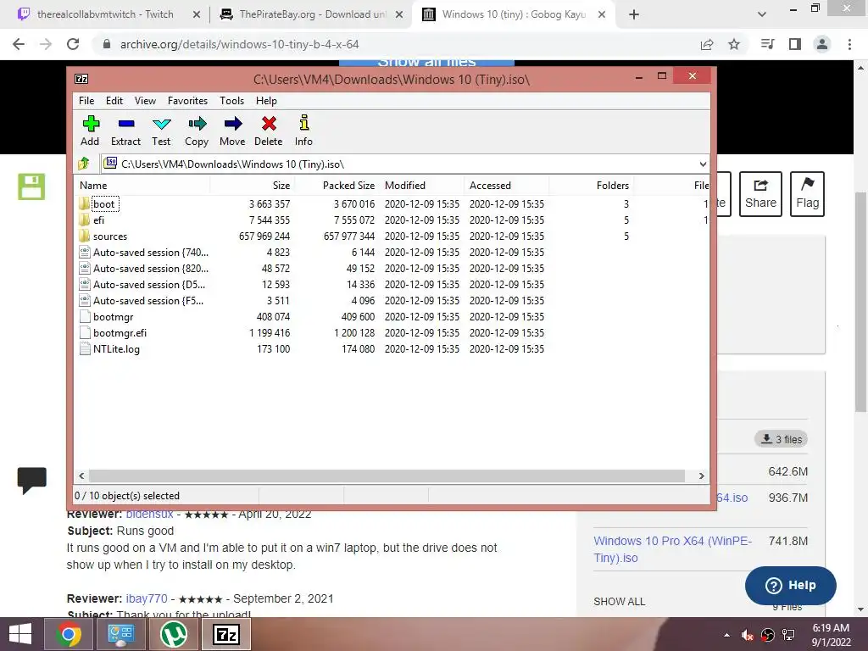Bookmark this page with the star icon
The height and width of the screenshot is (651, 868).
734,44
